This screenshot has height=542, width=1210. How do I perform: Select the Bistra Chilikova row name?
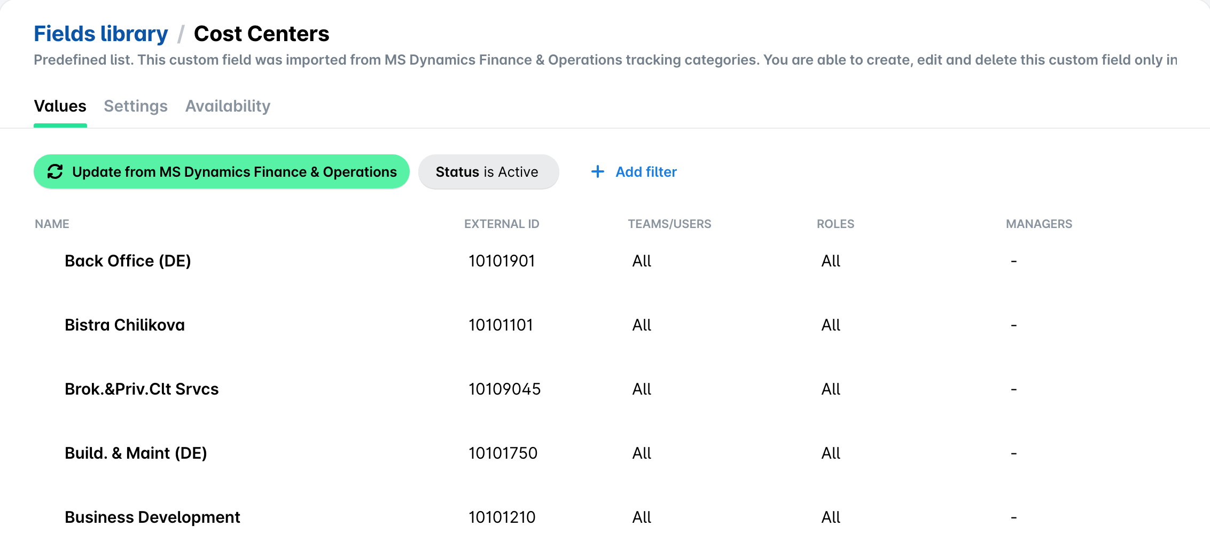124,325
